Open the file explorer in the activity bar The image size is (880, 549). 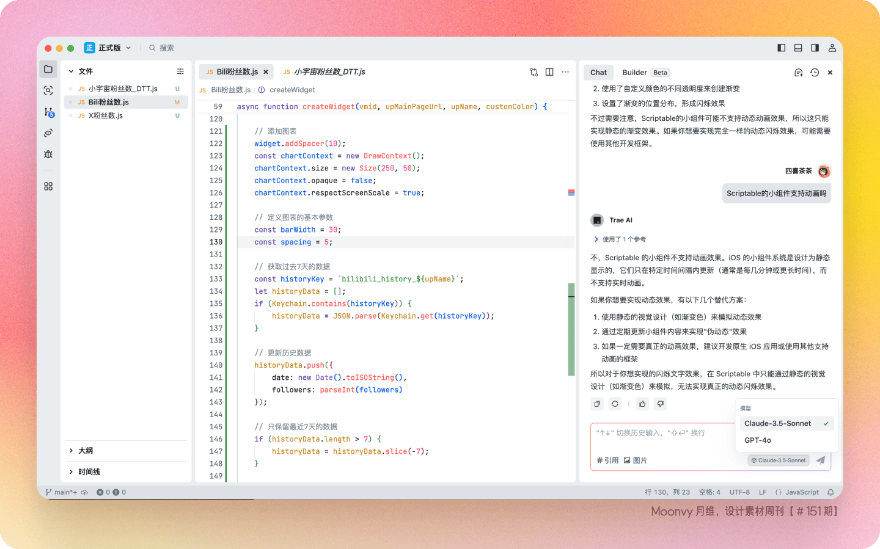click(48, 69)
